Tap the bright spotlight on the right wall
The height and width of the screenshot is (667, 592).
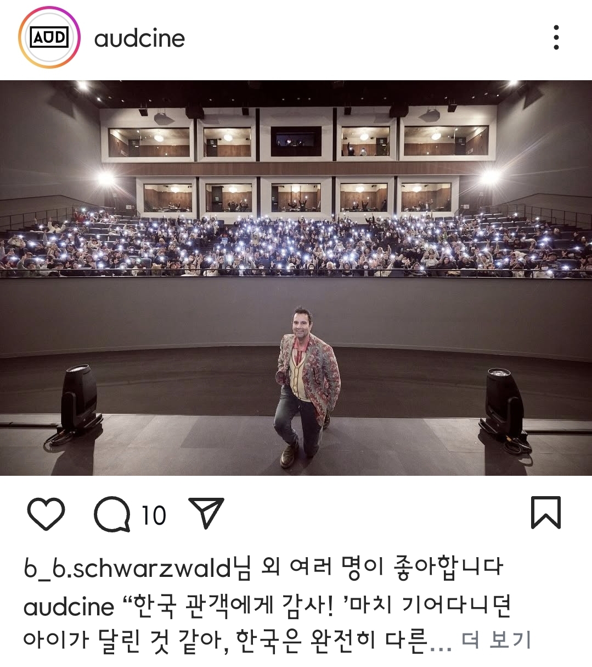(488, 177)
